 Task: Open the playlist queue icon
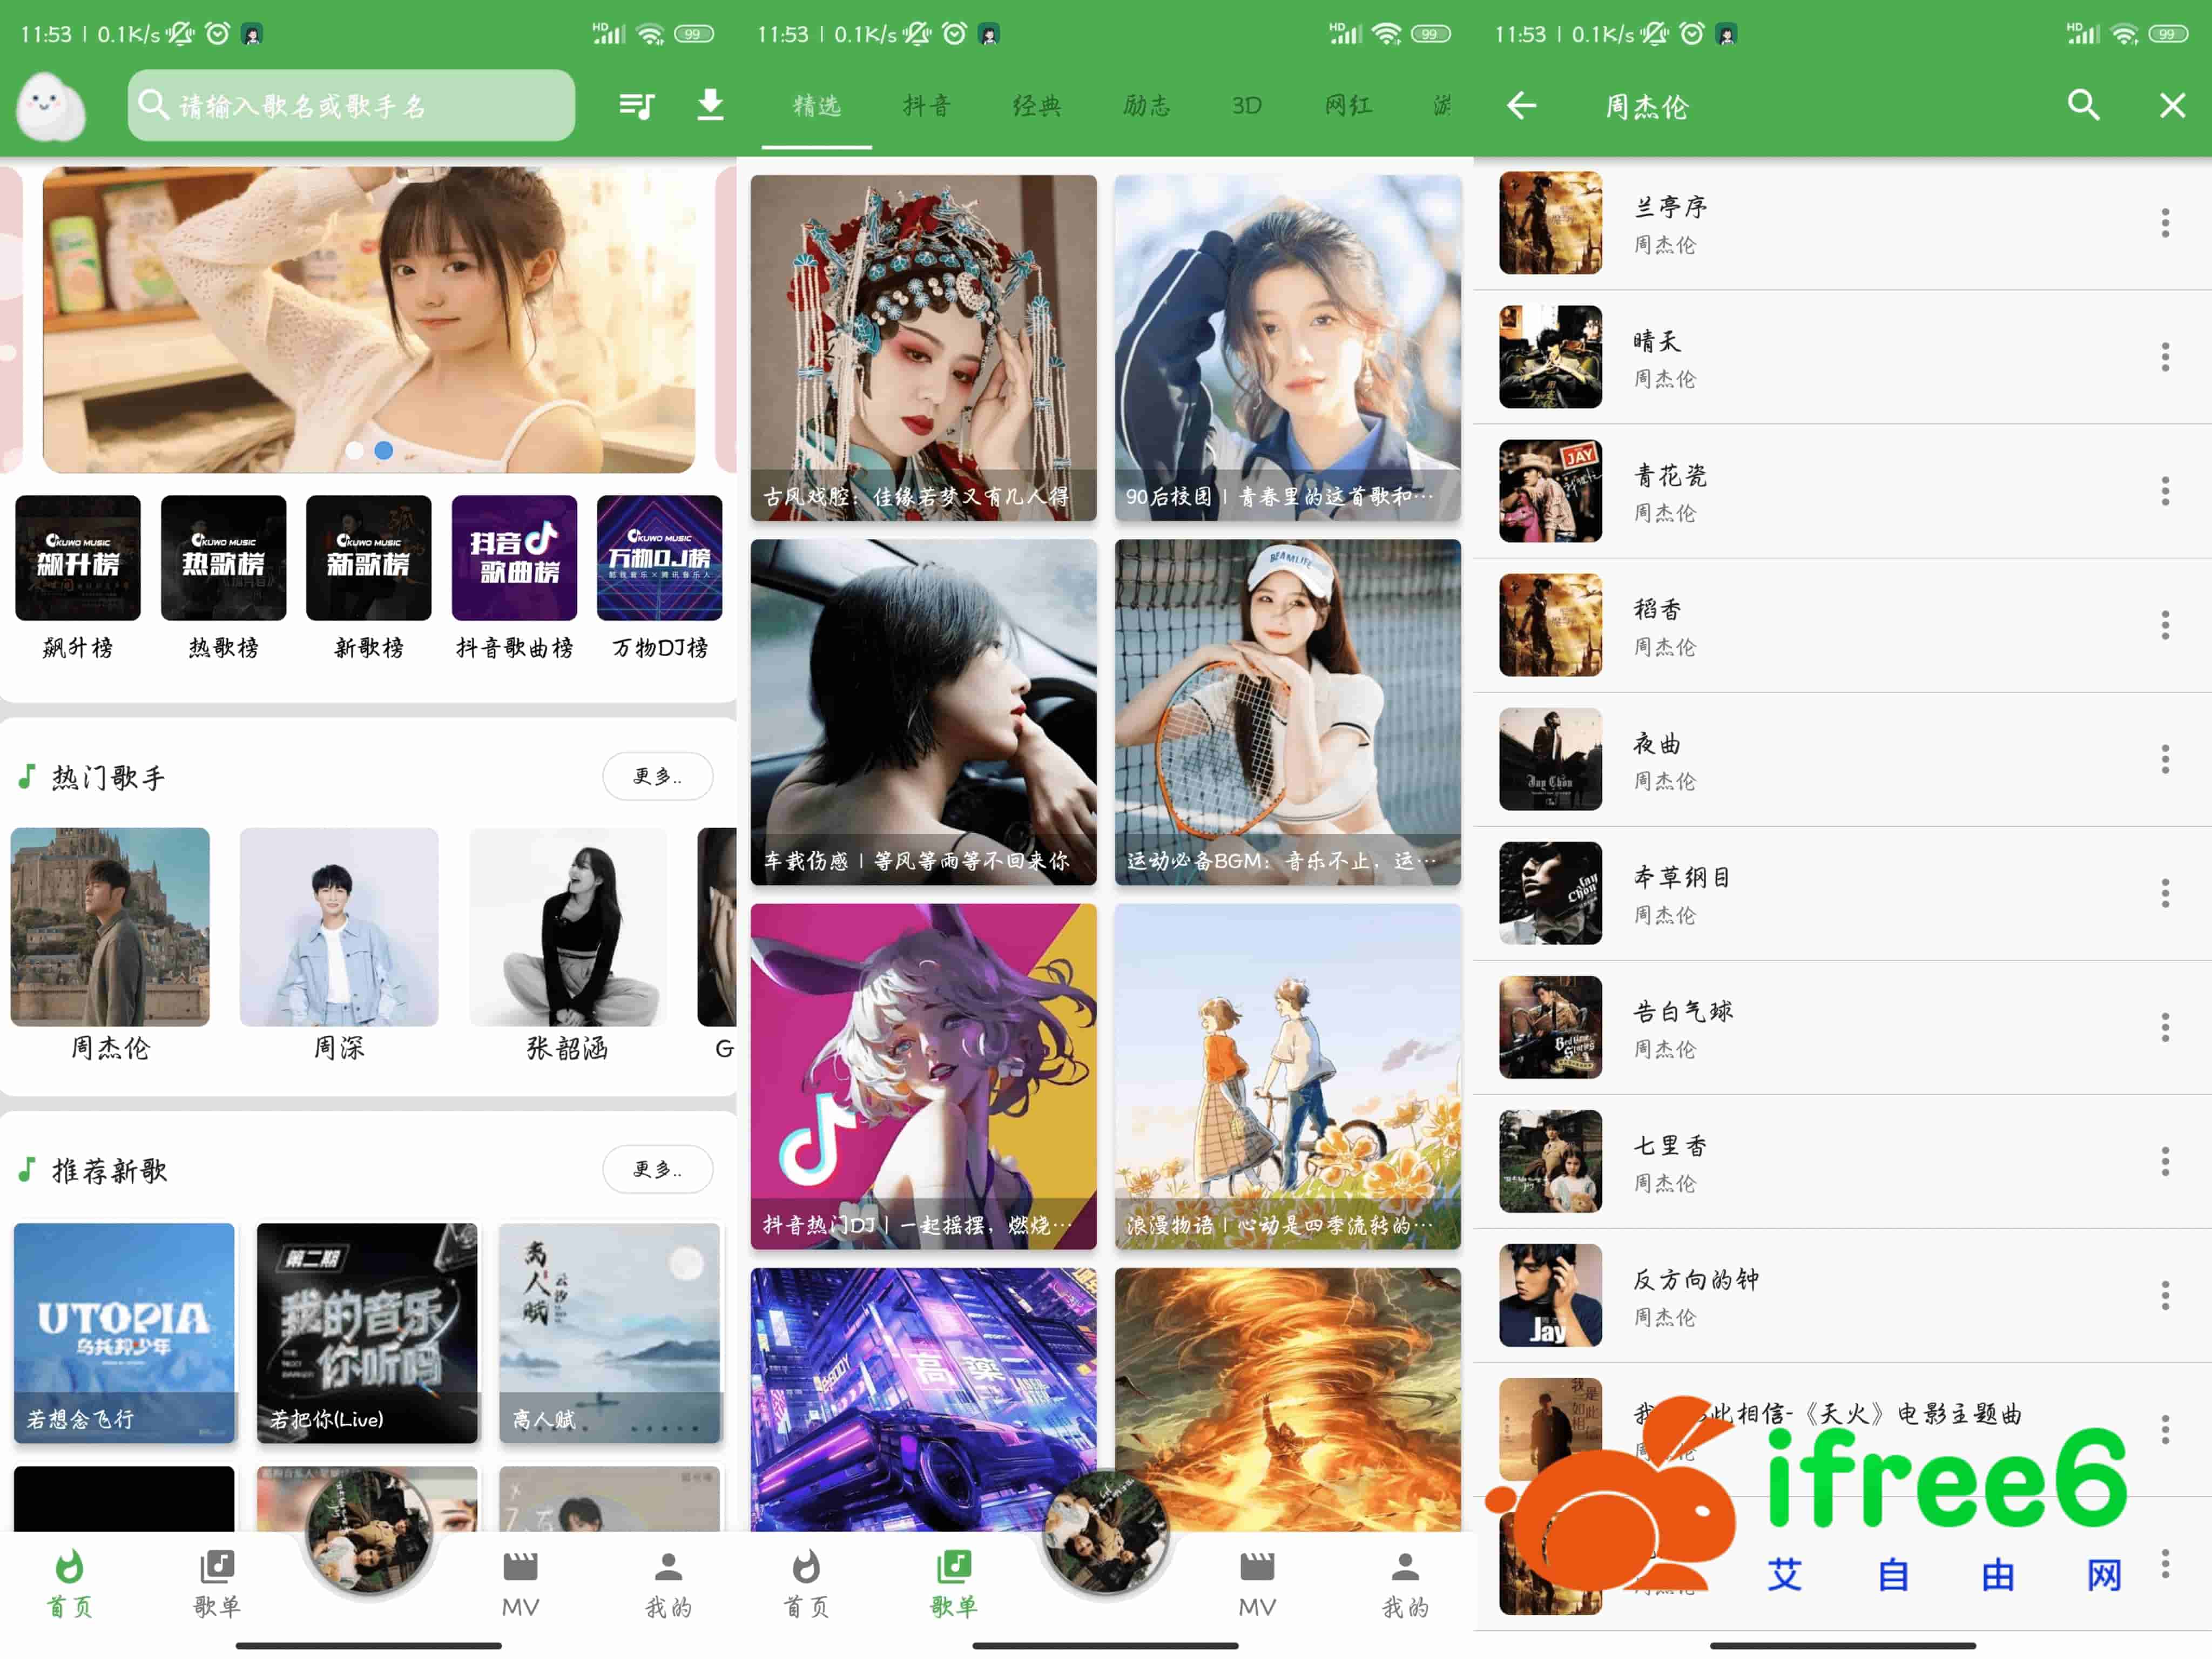click(x=636, y=105)
